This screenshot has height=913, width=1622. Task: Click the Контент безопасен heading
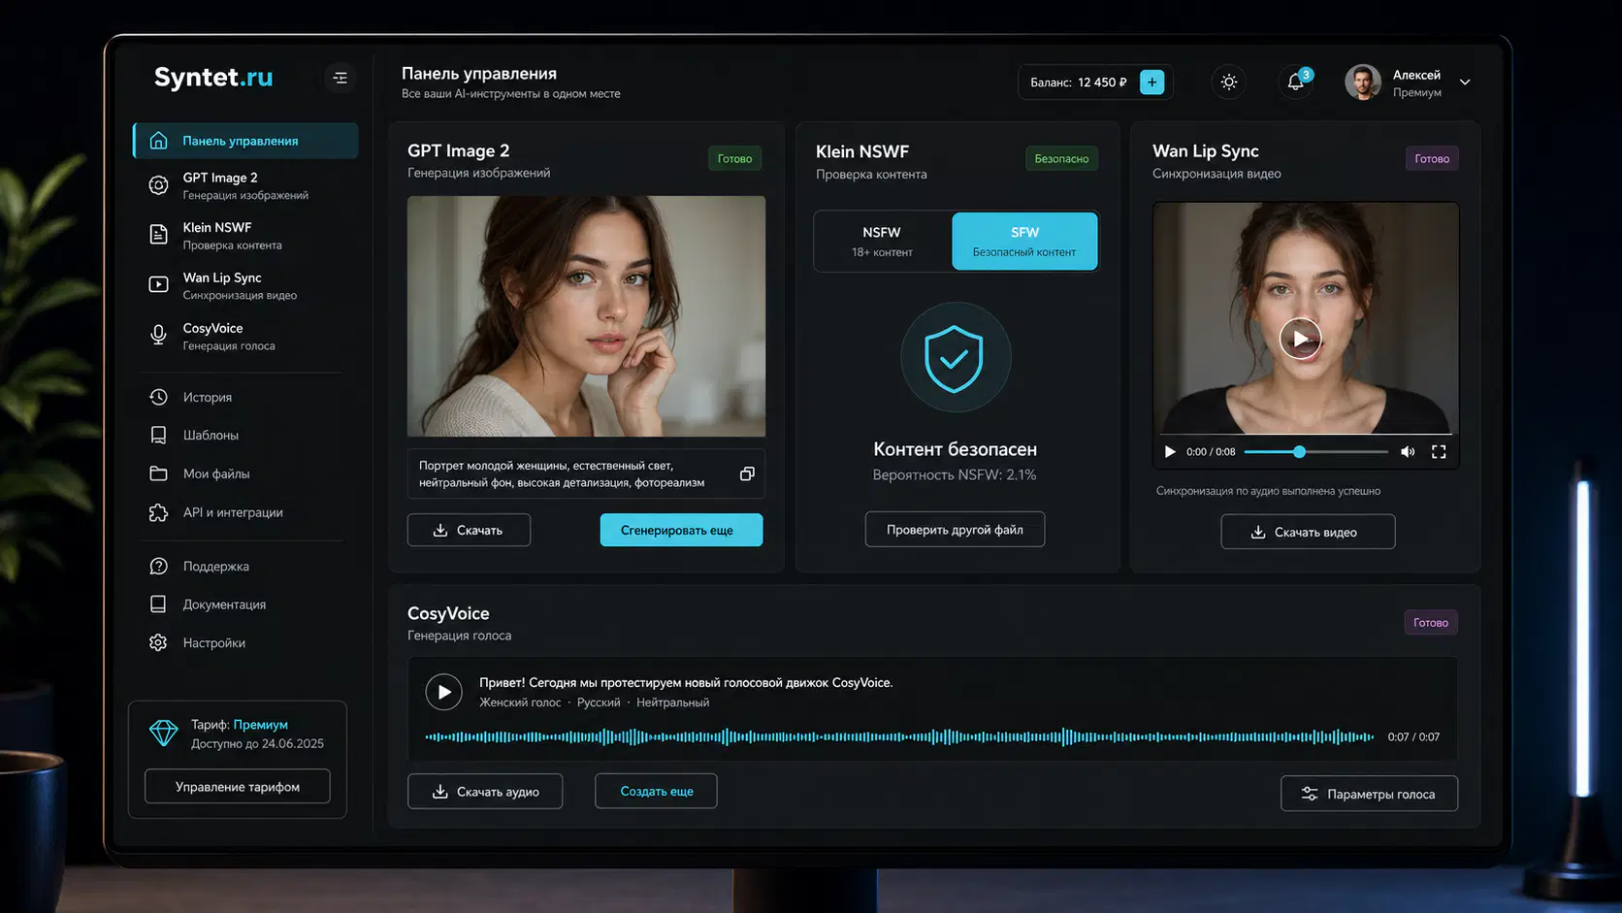point(955,449)
